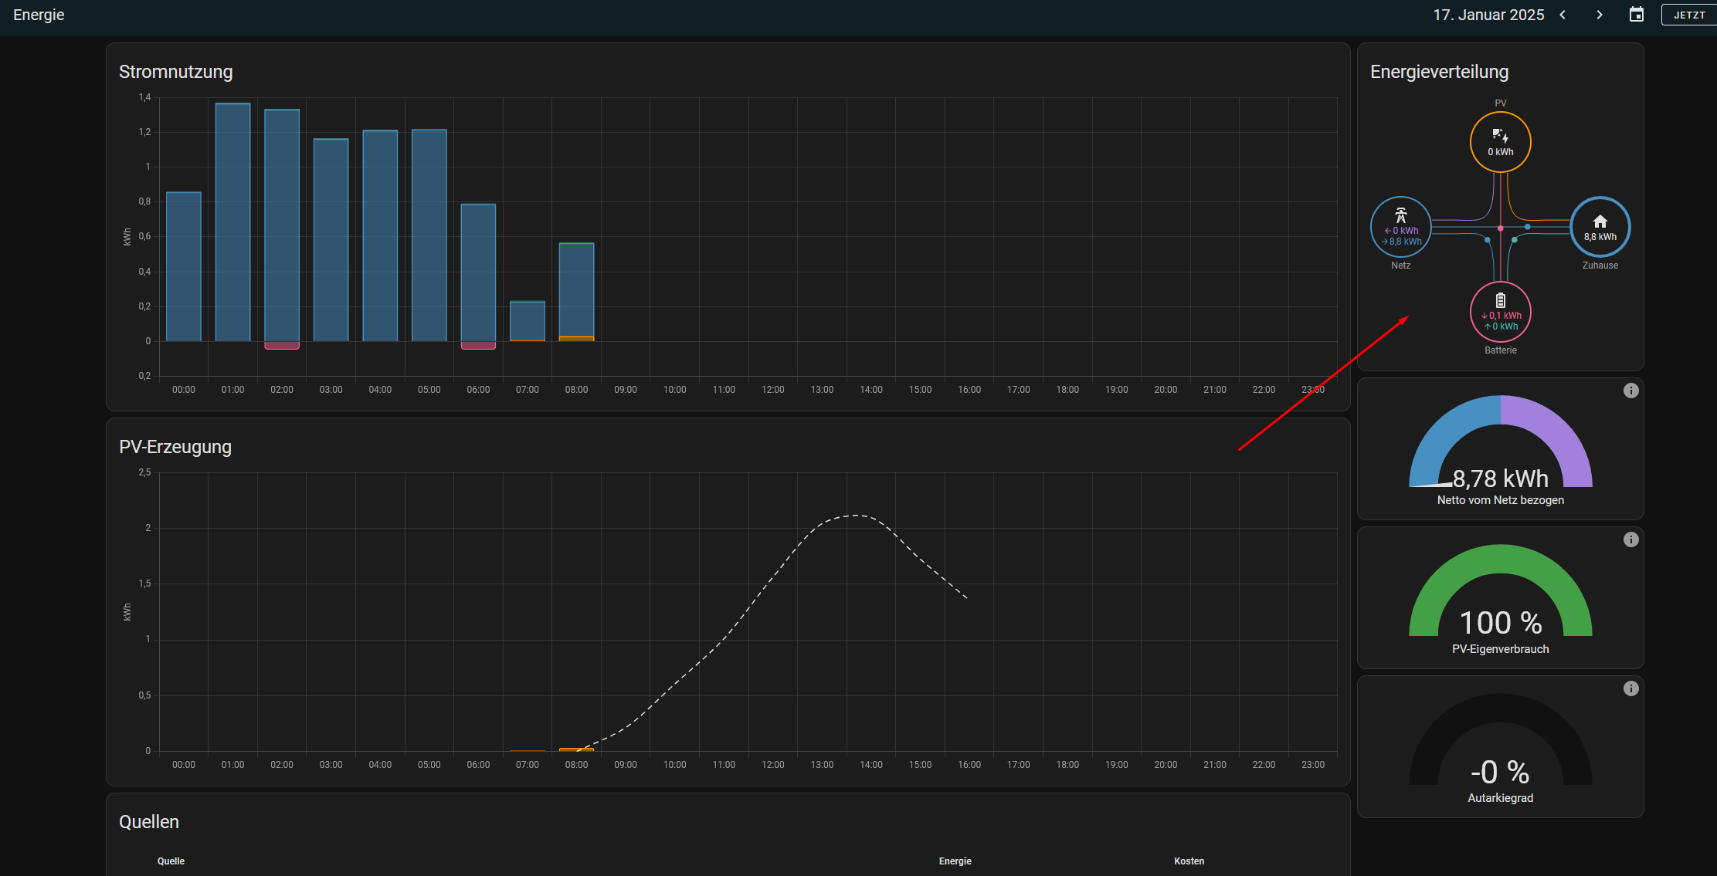
Task: Click the Batterie circle node
Action: point(1500,312)
